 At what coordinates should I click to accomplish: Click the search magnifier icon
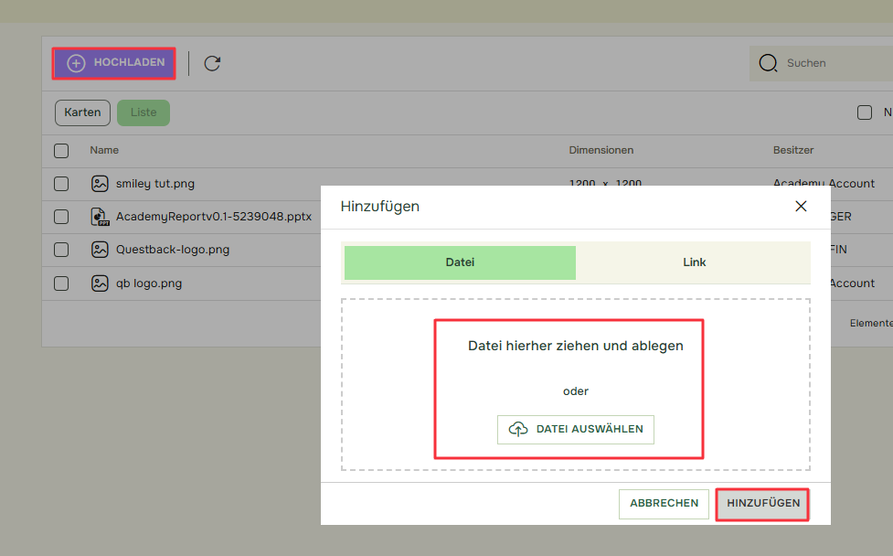(768, 63)
